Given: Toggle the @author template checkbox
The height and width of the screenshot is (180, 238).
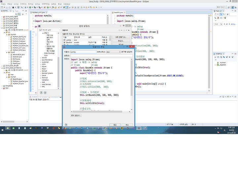Looking at the screenshot, I should (x=64, y=43).
